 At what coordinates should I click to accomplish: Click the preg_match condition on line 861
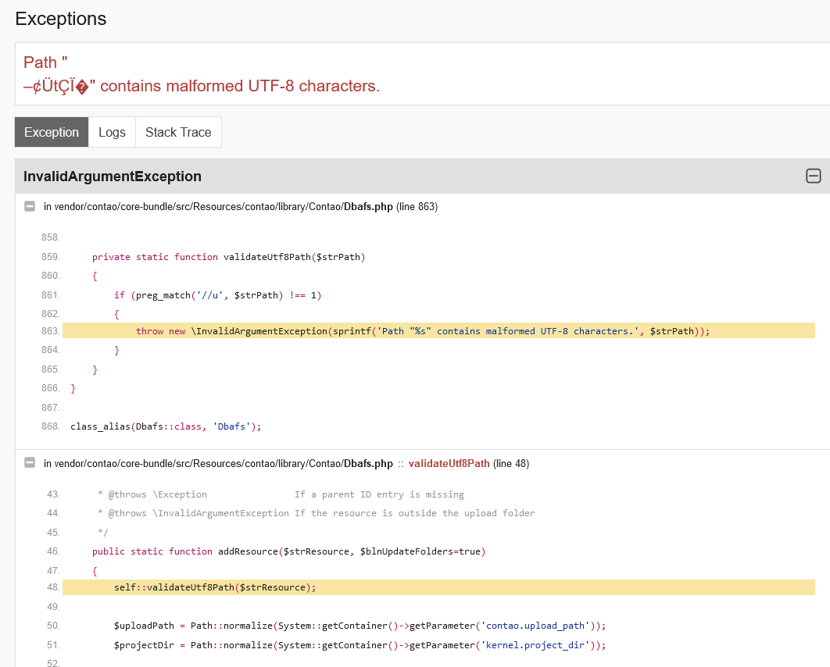pos(218,294)
